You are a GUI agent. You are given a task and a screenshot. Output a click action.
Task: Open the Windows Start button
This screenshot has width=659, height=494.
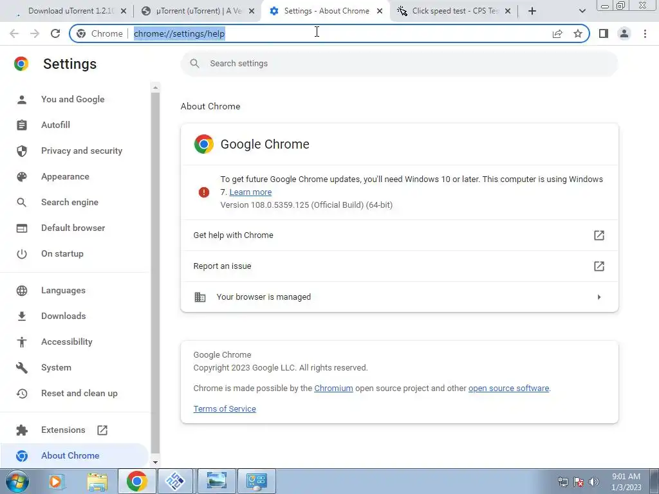[x=17, y=481]
